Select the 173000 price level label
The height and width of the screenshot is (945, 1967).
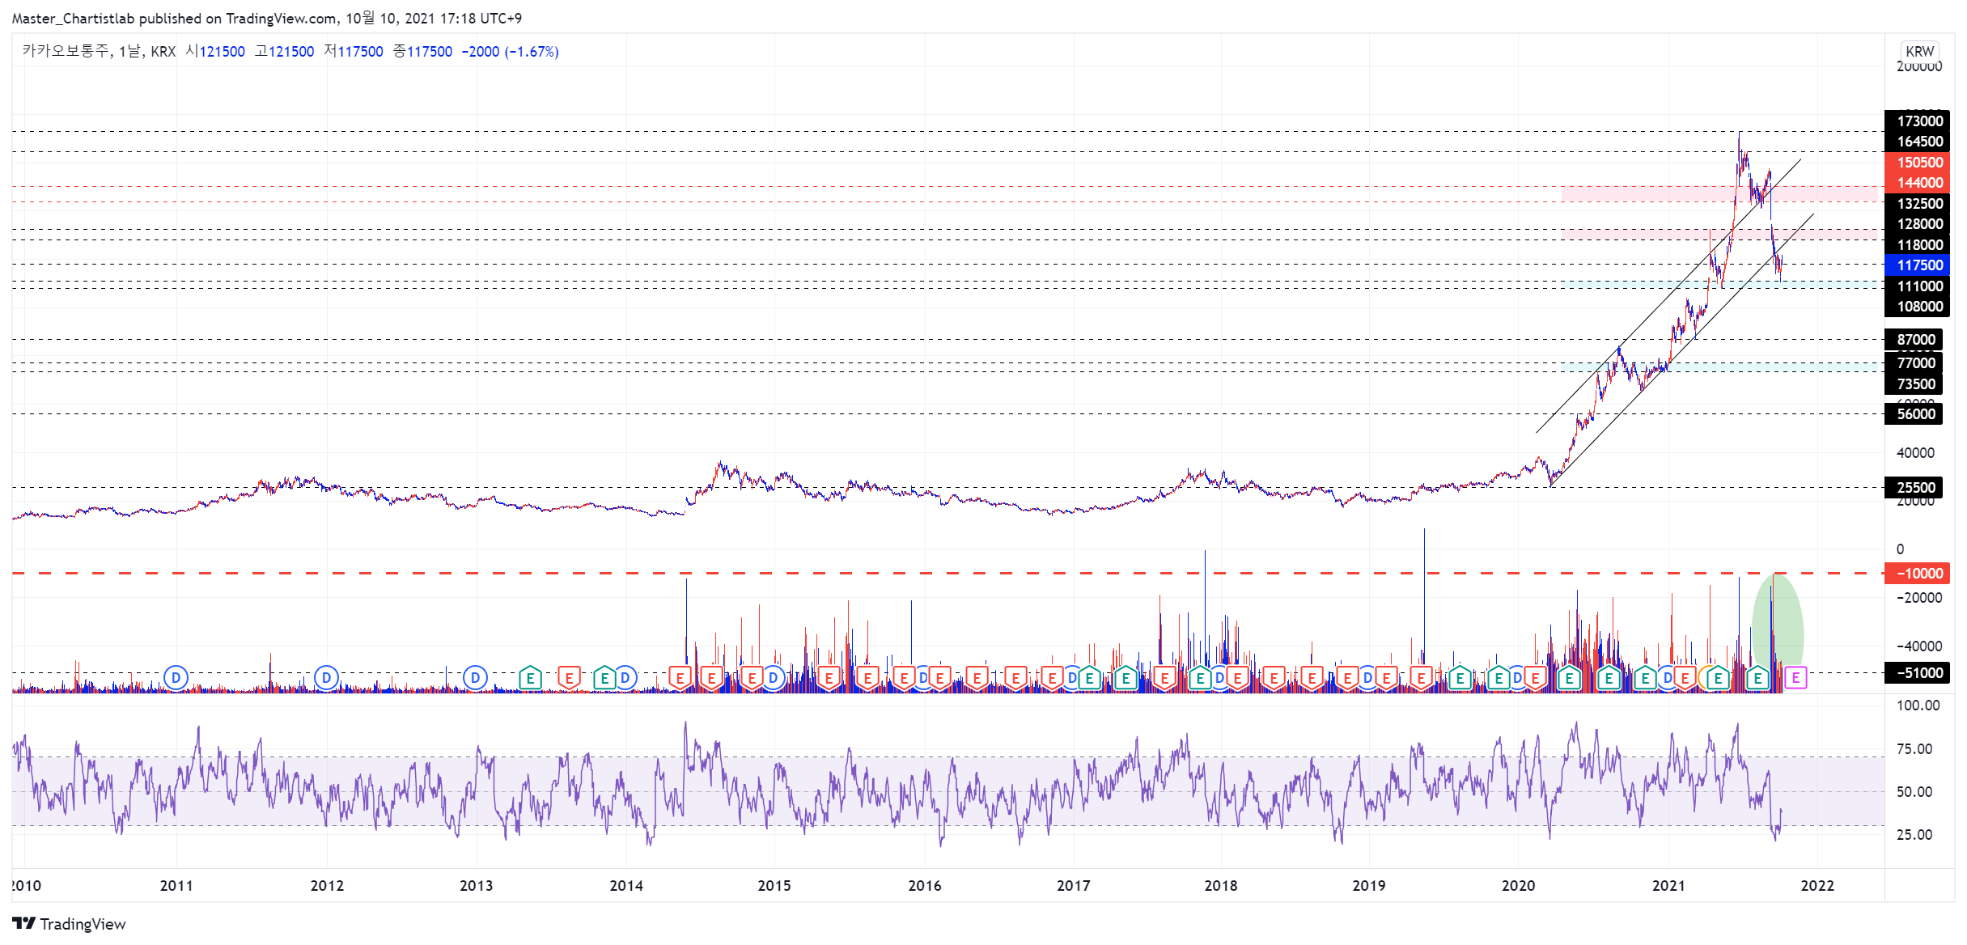coord(1918,121)
